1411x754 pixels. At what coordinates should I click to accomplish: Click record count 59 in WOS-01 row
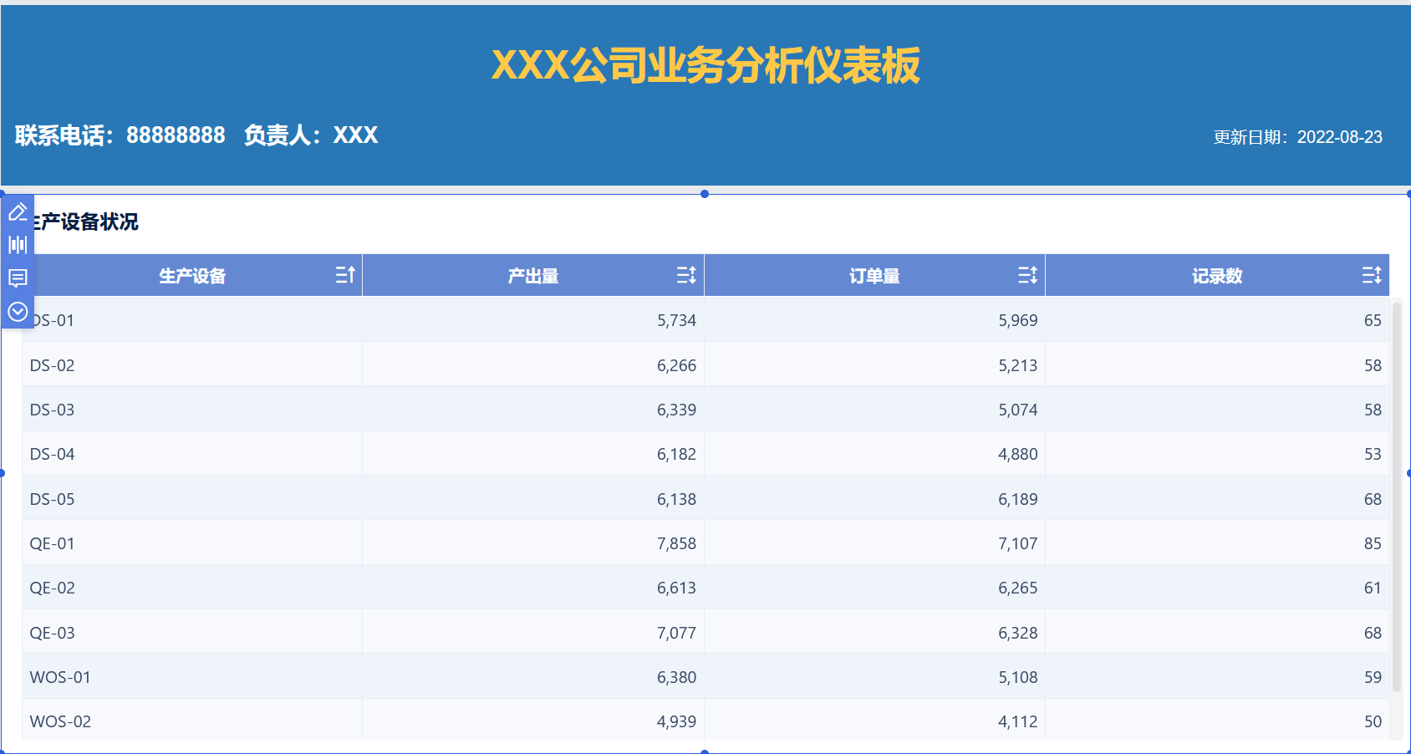(x=1373, y=677)
